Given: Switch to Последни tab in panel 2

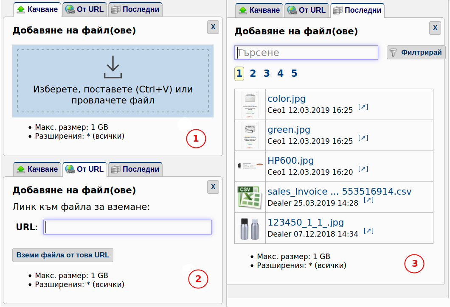Looking at the screenshot, I should [135, 170].
